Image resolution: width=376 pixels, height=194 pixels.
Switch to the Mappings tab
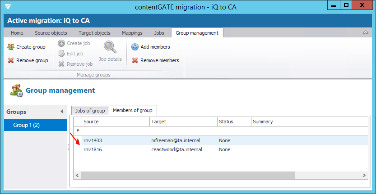132,33
